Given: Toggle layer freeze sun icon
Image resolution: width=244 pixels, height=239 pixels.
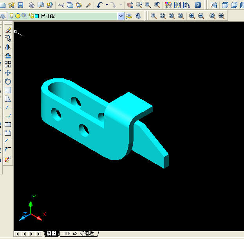Looking at the screenshot, I should [18, 16].
